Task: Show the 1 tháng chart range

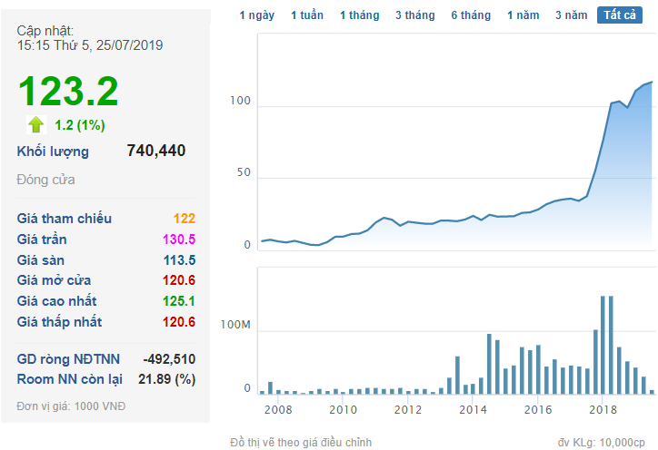Action: click(359, 15)
